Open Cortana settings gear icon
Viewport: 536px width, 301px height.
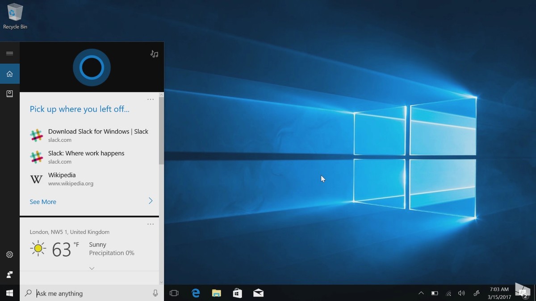(x=9, y=255)
